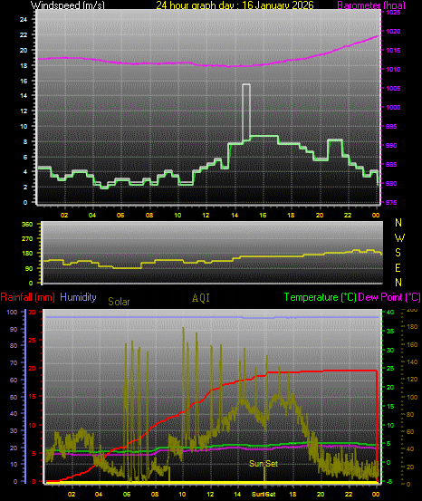The image size is (422, 501).
Task: Click the red 30 rainfall axis value
Action: pyautogui.click(x=33, y=313)
